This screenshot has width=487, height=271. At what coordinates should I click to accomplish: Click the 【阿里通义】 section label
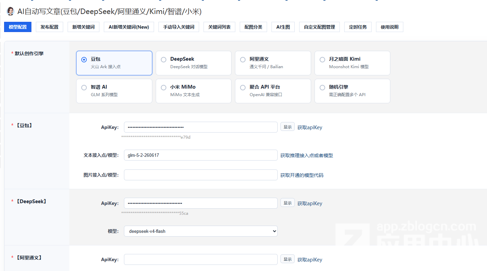coord(29,258)
